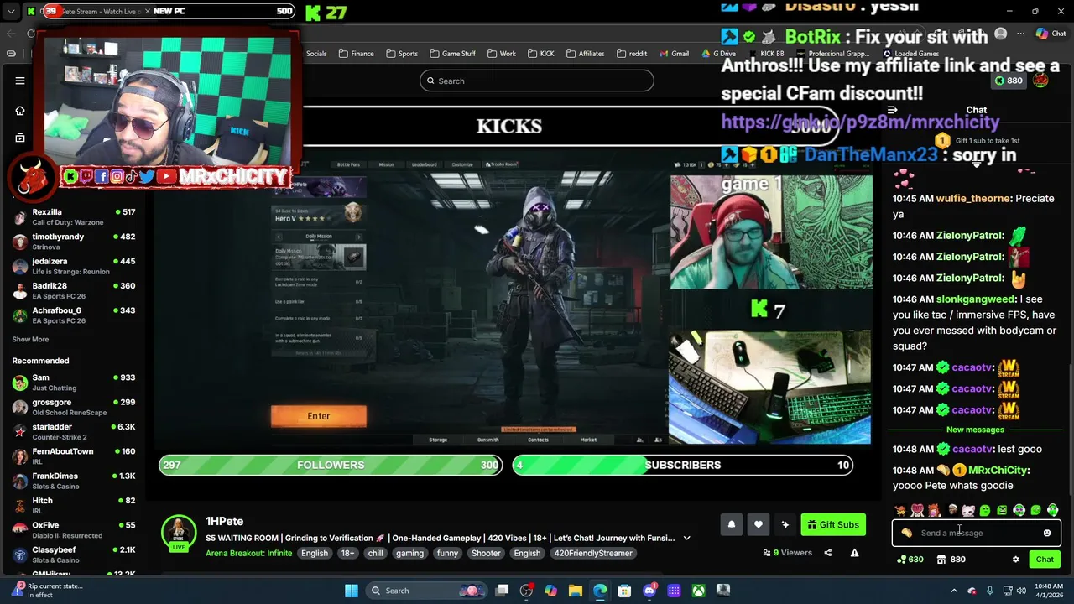
Task: Open recommended channel FrankDimes
Action: (x=73, y=481)
